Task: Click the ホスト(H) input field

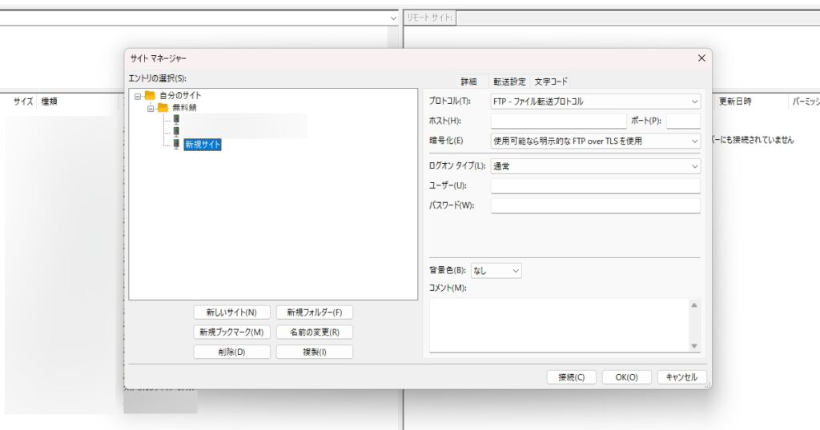Action: [558, 121]
